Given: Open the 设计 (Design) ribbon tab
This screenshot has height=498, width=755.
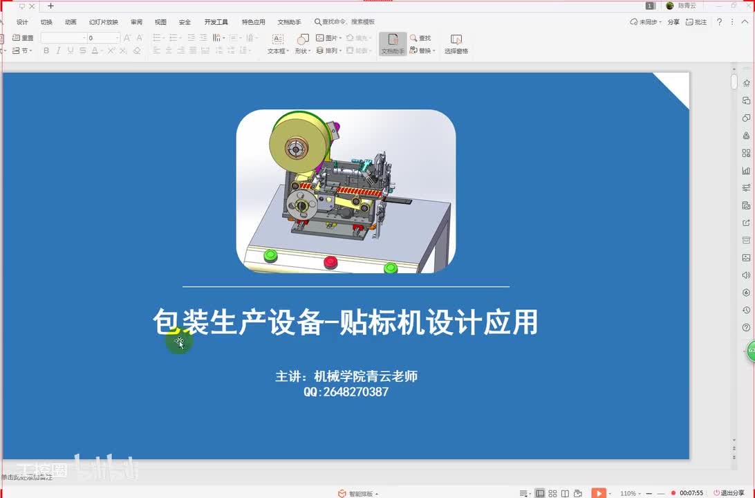Looking at the screenshot, I should click(22, 22).
